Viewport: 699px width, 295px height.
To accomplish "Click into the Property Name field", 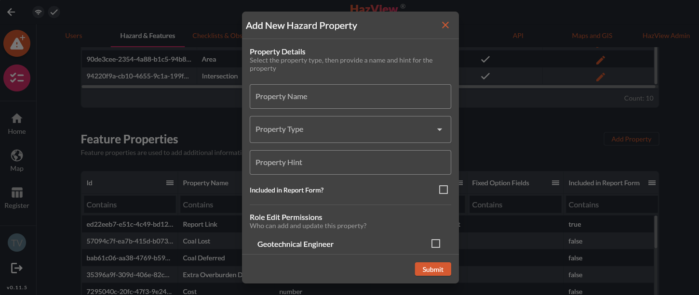I will (350, 97).
